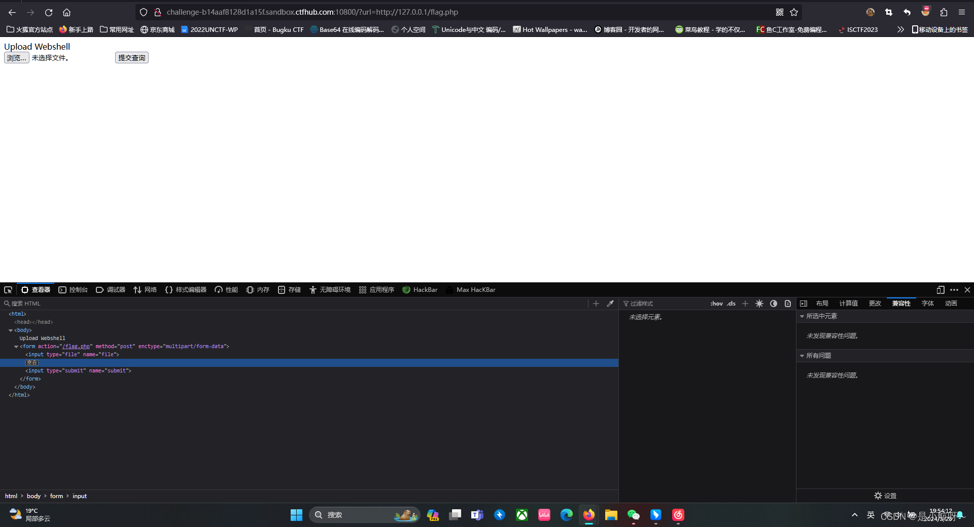Launch the Edge browser from the taskbar
The image size is (974, 527).
(x=566, y=515)
